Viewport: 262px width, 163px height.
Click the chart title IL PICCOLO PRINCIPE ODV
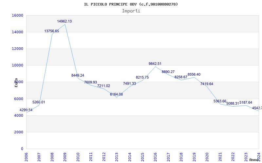131,4
